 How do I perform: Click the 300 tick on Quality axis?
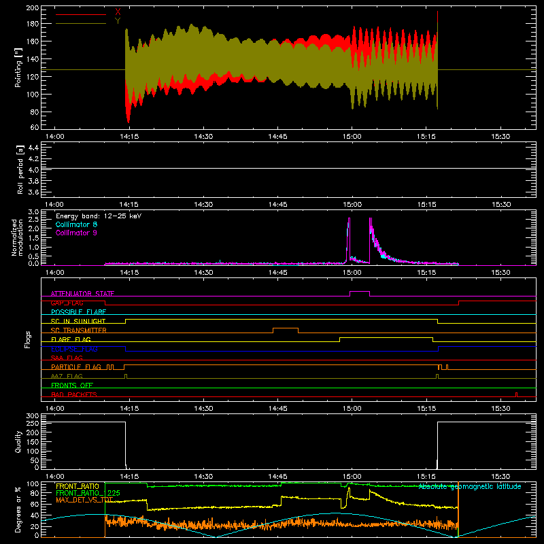(x=32, y=416)
